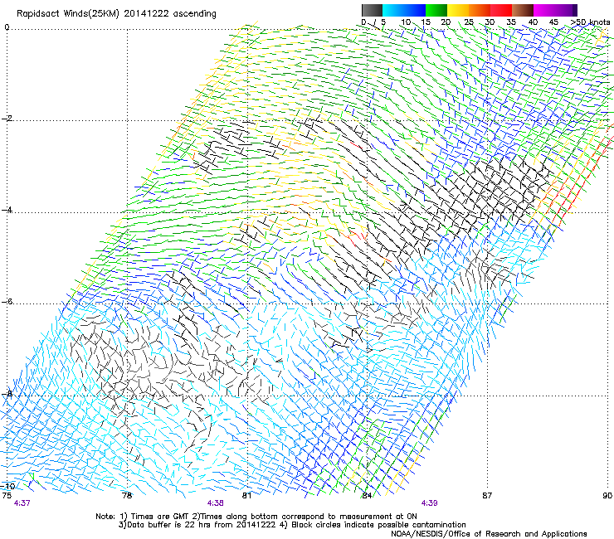Viewport: 614px width, 539px height.
Task: Click the purple time stamp '4:37'
Action: [22, 503]
